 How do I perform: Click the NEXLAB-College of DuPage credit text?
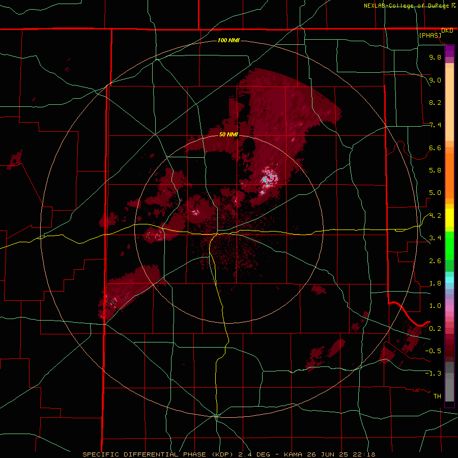click(406, 6)
